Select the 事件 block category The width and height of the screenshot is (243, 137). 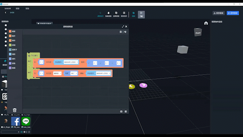point(12,40)
